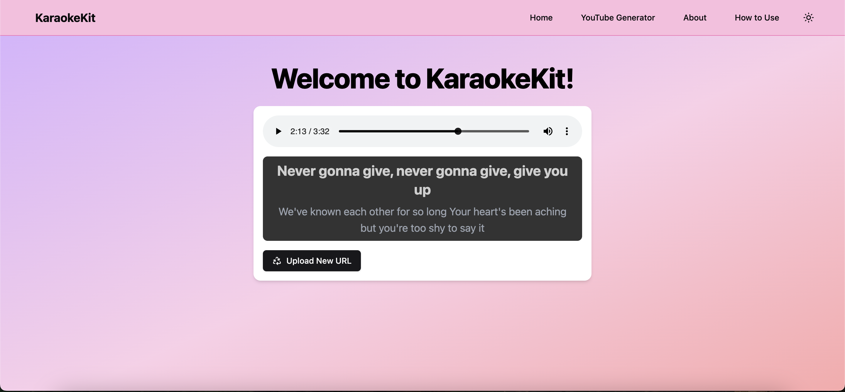Click 'but you're too shy to say it' line
Screen dimensions: 845x392
tap(422, 228)
